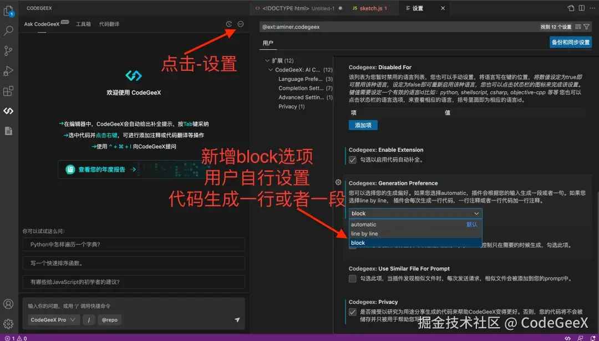Click suggestion 有哪些给JavaScript的初学者的建议?
This screenshot has height=341, width=599.
tap(134, 282)
